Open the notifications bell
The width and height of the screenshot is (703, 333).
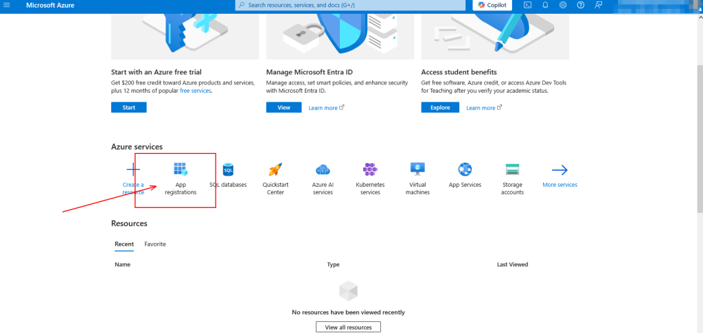[546, 5]
